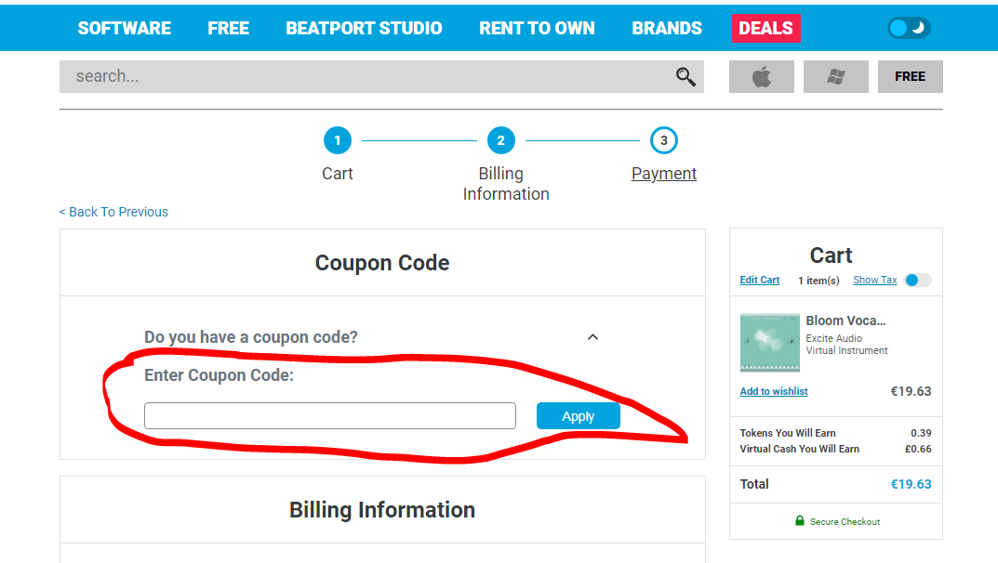998x563 pixels.
Task: Open the Brands menu
Action: coord(667,28)
